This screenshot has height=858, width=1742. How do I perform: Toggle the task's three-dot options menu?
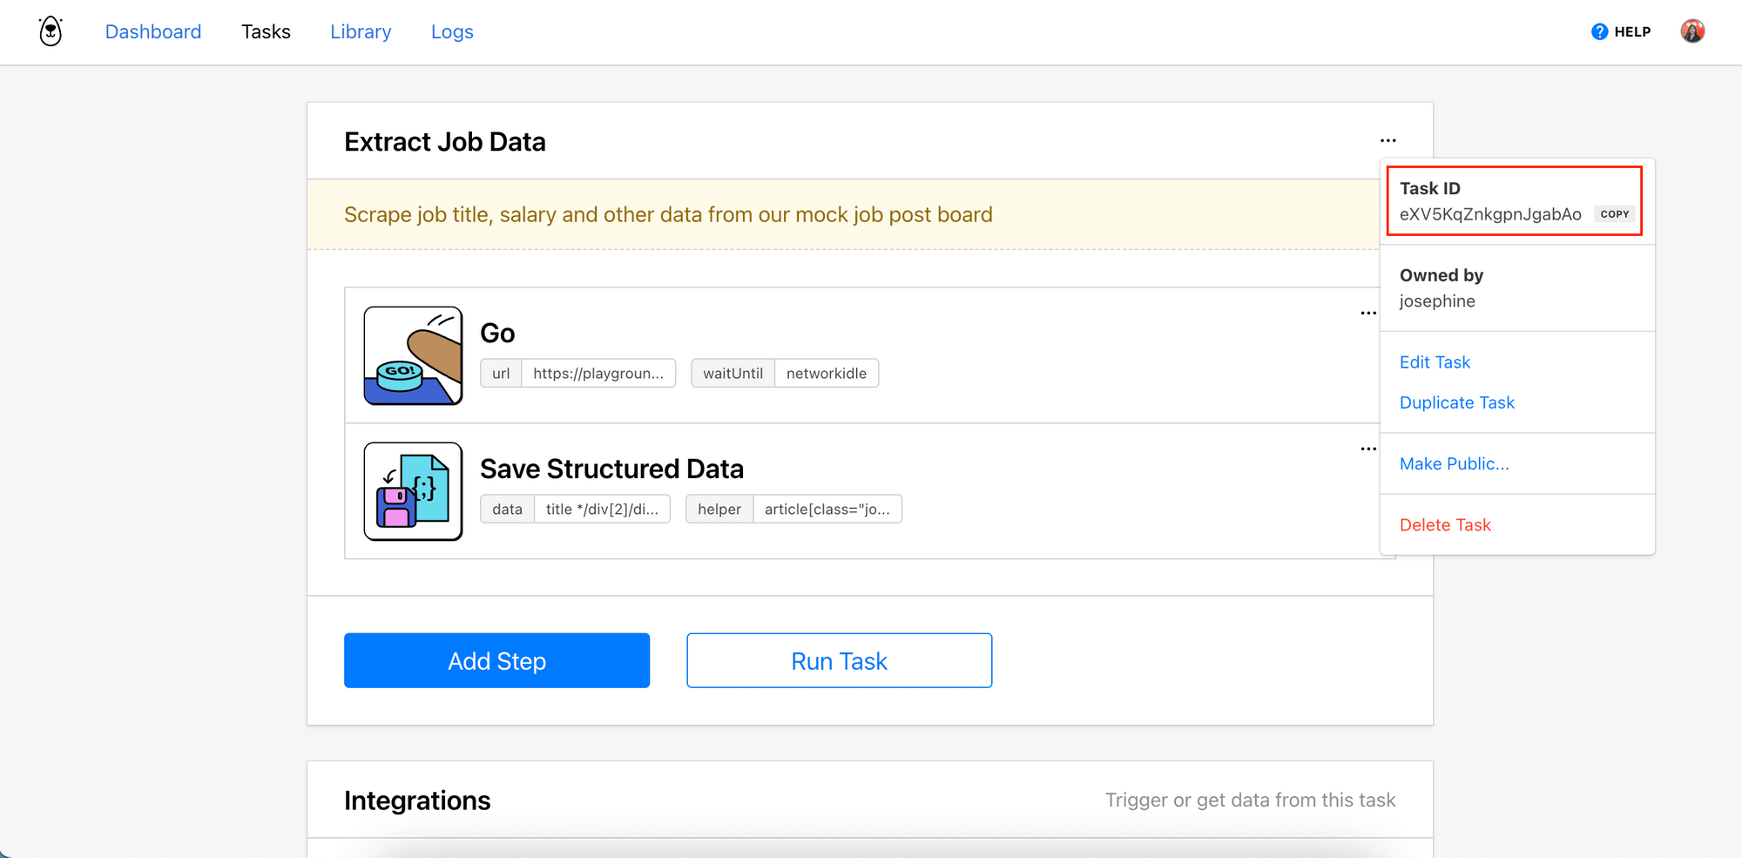(1388, 141)
